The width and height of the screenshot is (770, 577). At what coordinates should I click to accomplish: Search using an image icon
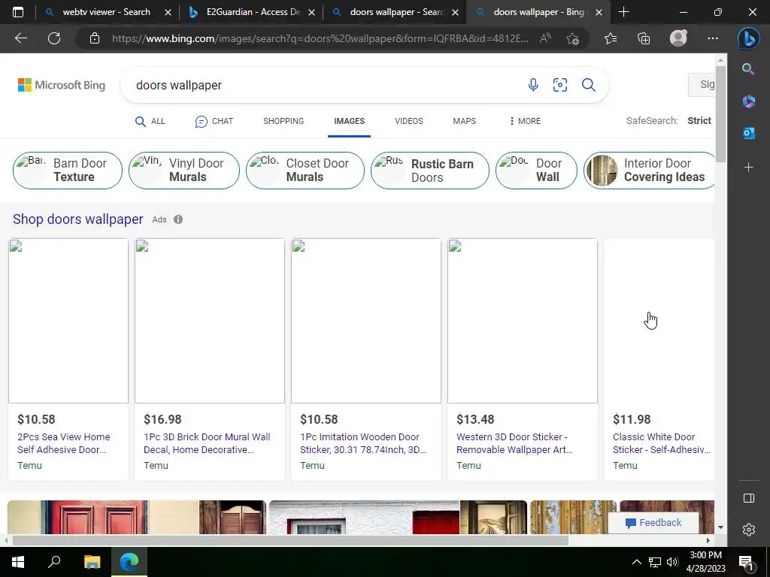pyautogui.click(x=559, y=85)
